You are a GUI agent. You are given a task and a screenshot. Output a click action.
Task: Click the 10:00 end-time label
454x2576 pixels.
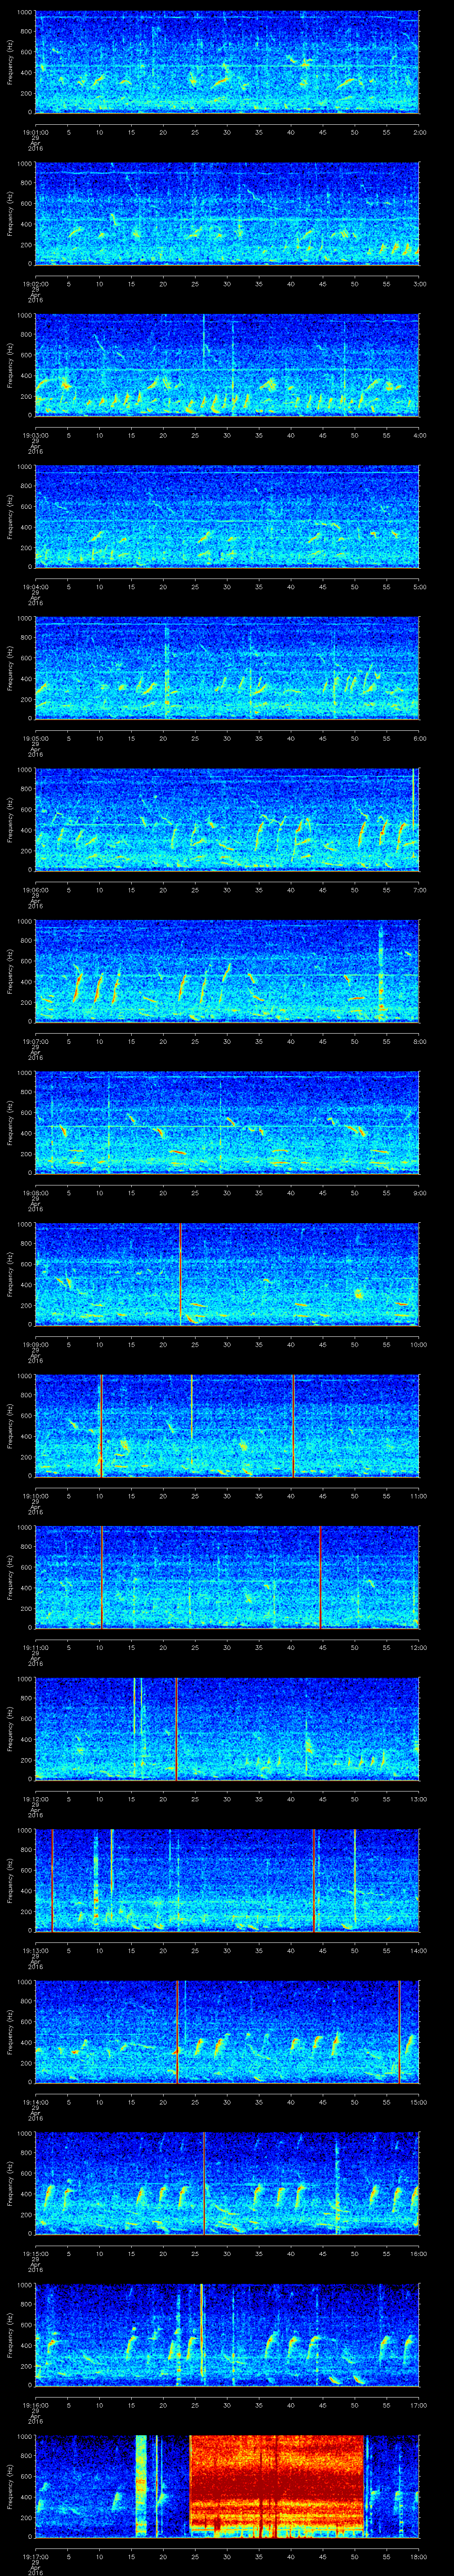(418, 1344)
